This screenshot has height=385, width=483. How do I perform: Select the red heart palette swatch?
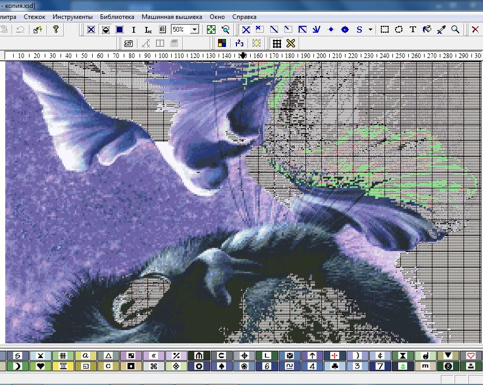tap(471, 355)
